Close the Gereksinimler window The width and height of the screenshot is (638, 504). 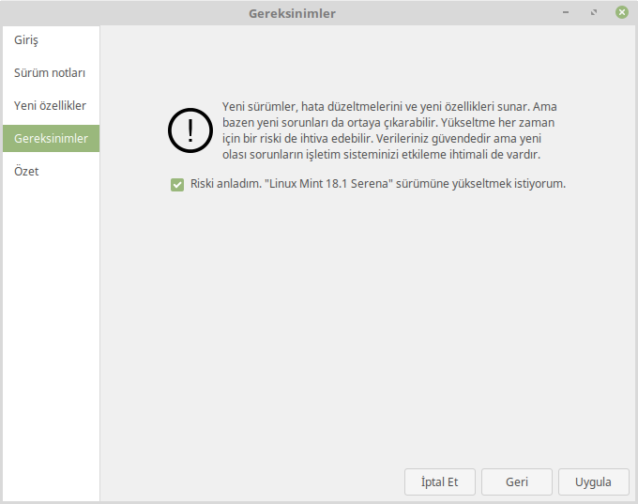coord(621,12)
